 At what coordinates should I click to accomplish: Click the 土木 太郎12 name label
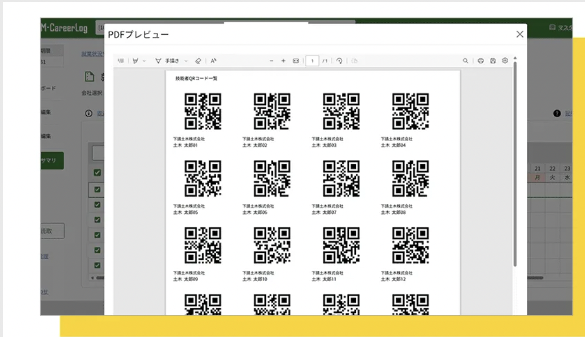pos(393,279)
